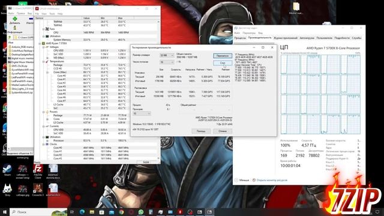Click the green Добавить (Add) icon in 7-Zip
This screenshot has width=384, height=216.
pos(15,19)
